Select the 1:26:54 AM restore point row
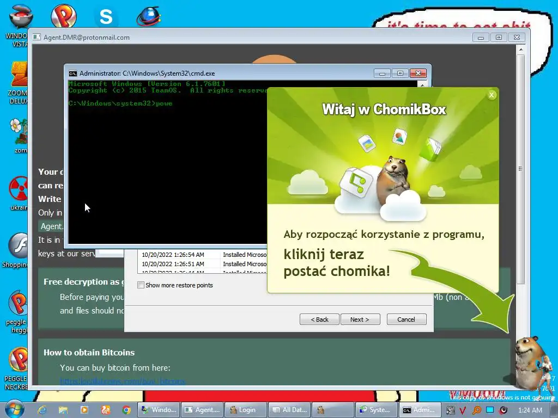This screenshot has width=558, height=418. coord(203,255)
